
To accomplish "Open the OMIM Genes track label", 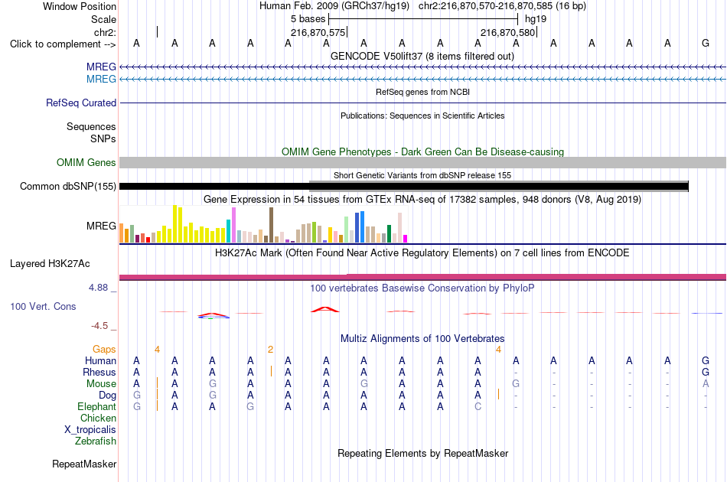I will tap(86, 163).
